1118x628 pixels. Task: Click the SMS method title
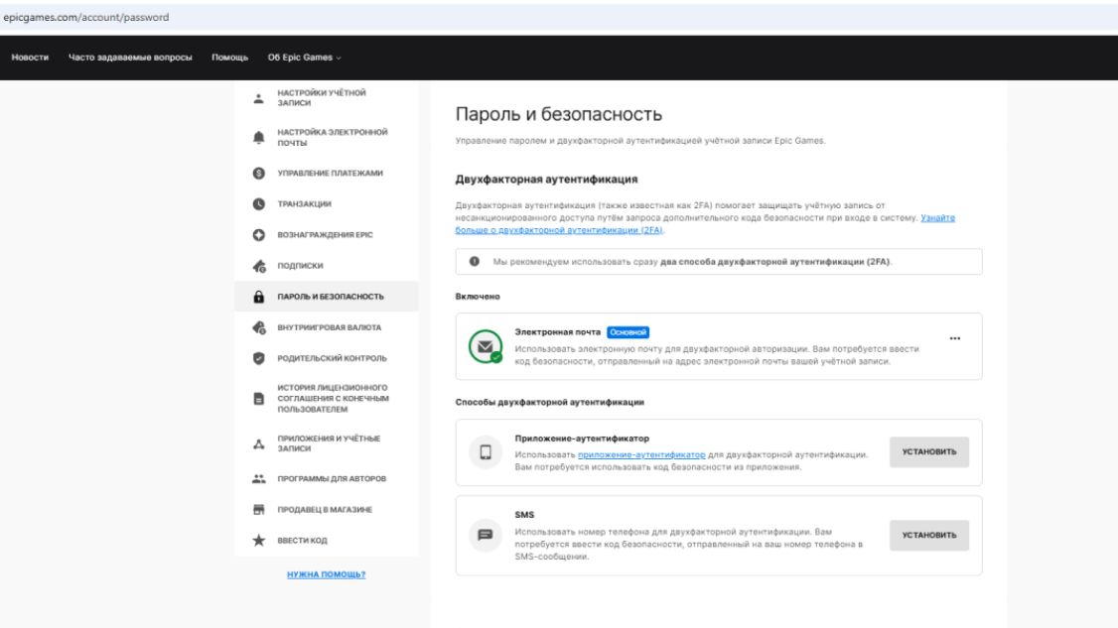[524, 515]
